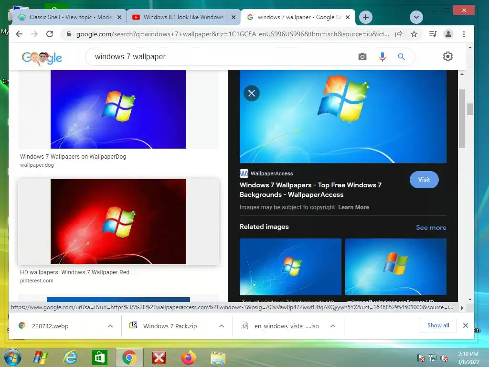Open the taskbar clock showing 2:10 PM
Image resolution: width=489 pixels, height=367 pixels.
click(x=468, y=358)
